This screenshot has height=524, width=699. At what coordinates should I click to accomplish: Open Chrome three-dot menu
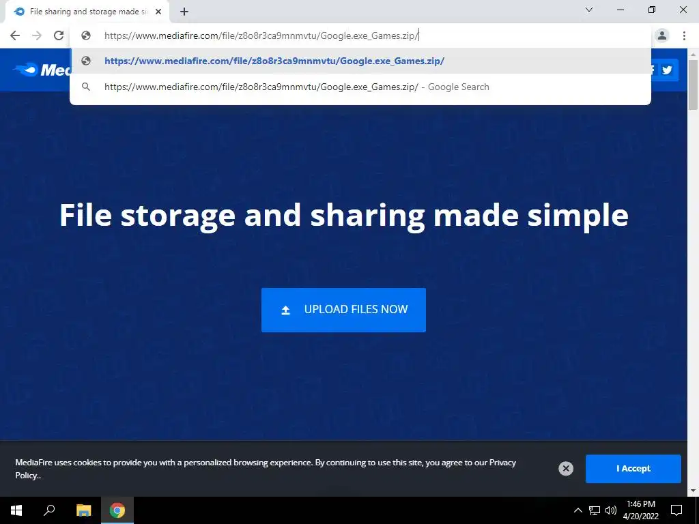click(684, 35)
